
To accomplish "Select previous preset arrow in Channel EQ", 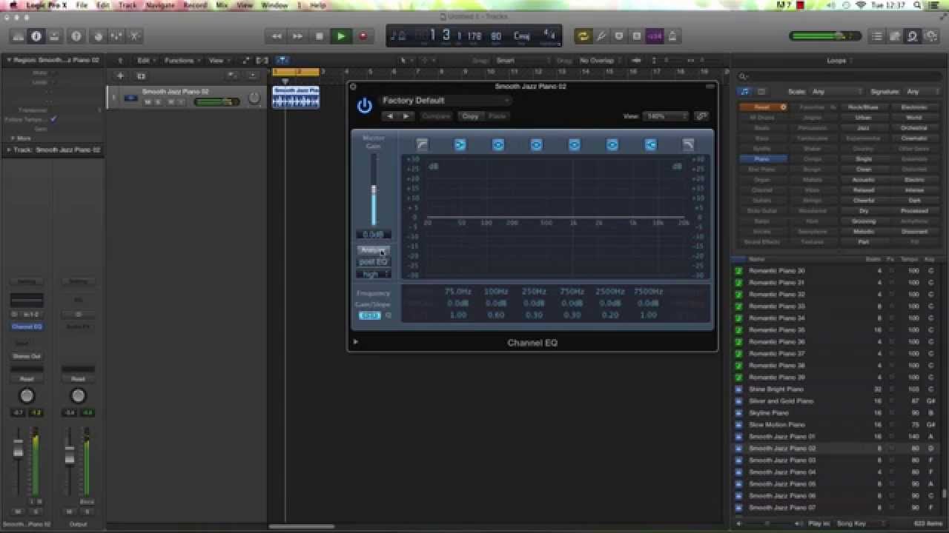I will 391,116.
